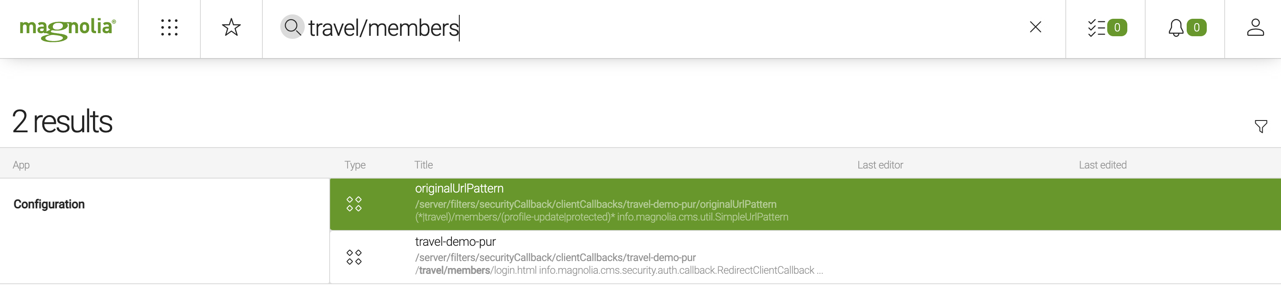Open the originalUrlPattern result

[x=459, y=189]
